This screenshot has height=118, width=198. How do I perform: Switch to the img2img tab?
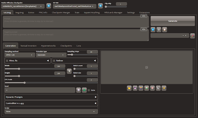(20, 12)
